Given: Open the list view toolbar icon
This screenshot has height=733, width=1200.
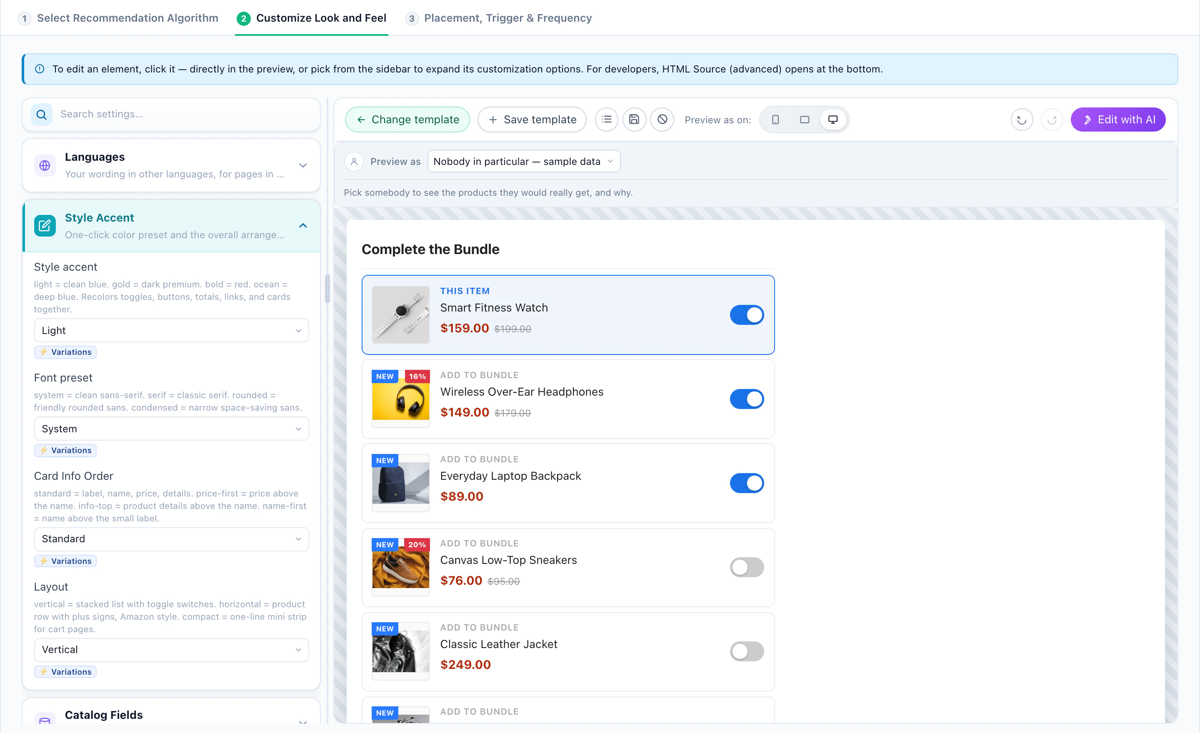Looking at the screenshot, I should 606,119.
